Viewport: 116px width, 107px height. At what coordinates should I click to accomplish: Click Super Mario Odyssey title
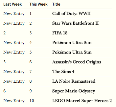point(74,91)
